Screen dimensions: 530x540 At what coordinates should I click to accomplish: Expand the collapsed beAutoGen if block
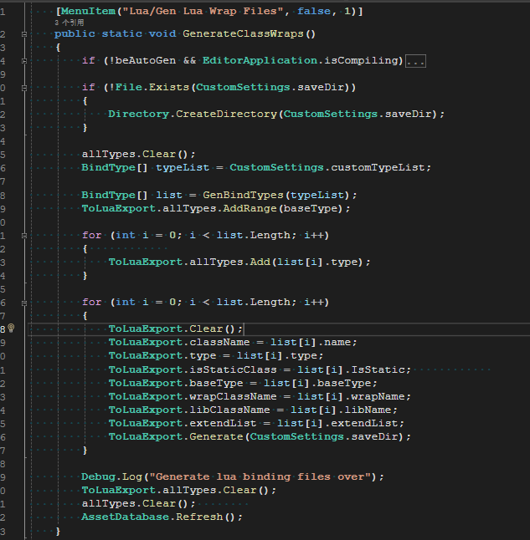24,61
